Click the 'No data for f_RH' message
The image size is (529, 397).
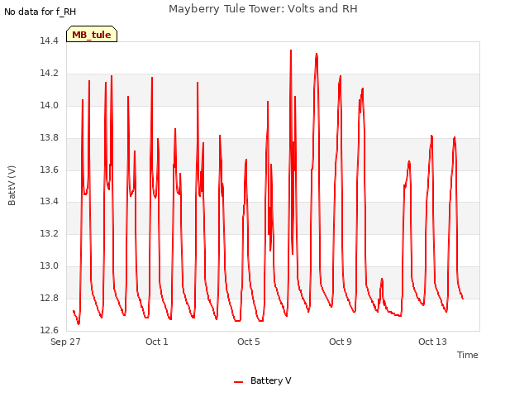point(41,12)
